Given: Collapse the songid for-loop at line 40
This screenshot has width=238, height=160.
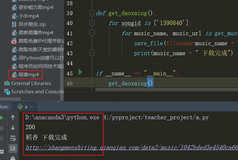Looking at the screenshot, I should (x=92, y=23).
